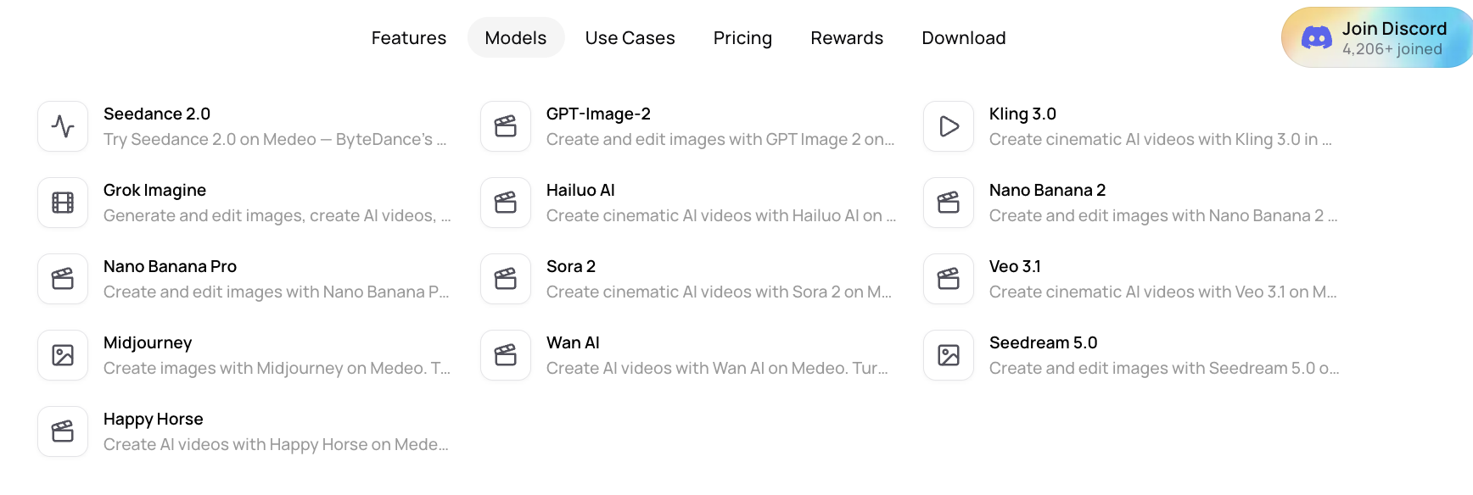Click the Happy Horse clapperboard icon
1473x495 pixels.
coord(63,431)
